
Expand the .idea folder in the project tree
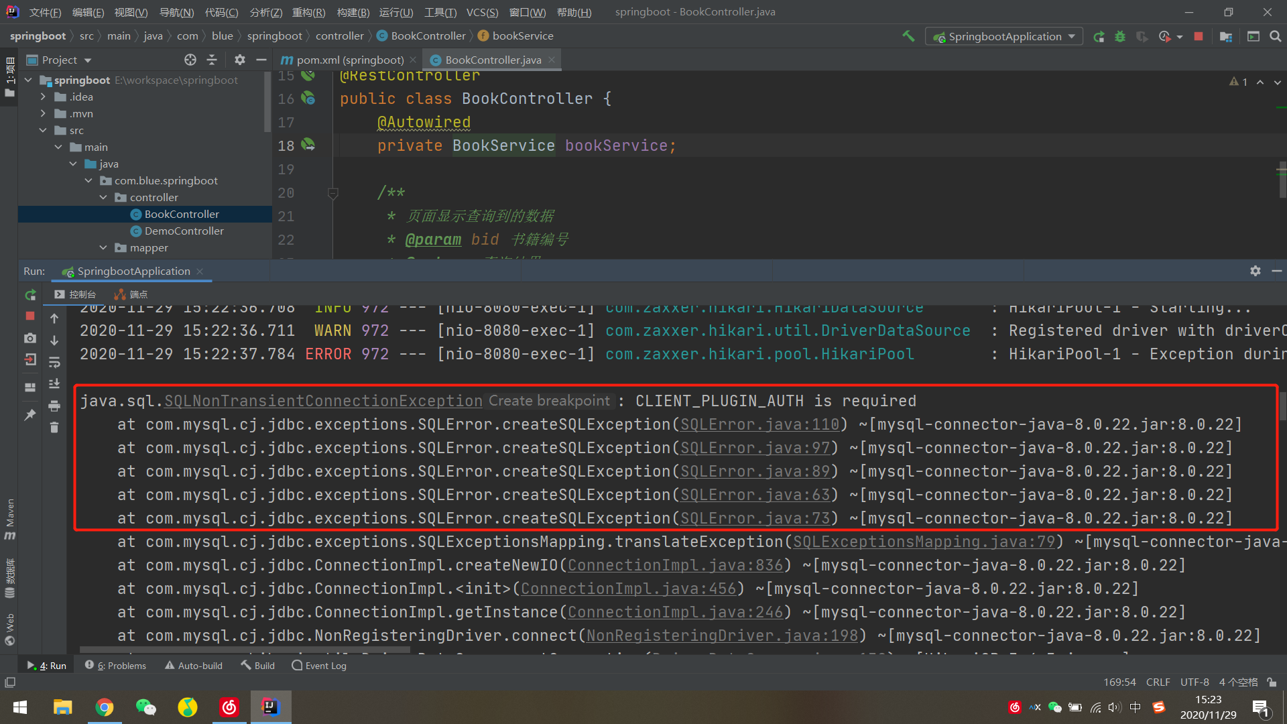pyautogui.click(x=44, y=97)
